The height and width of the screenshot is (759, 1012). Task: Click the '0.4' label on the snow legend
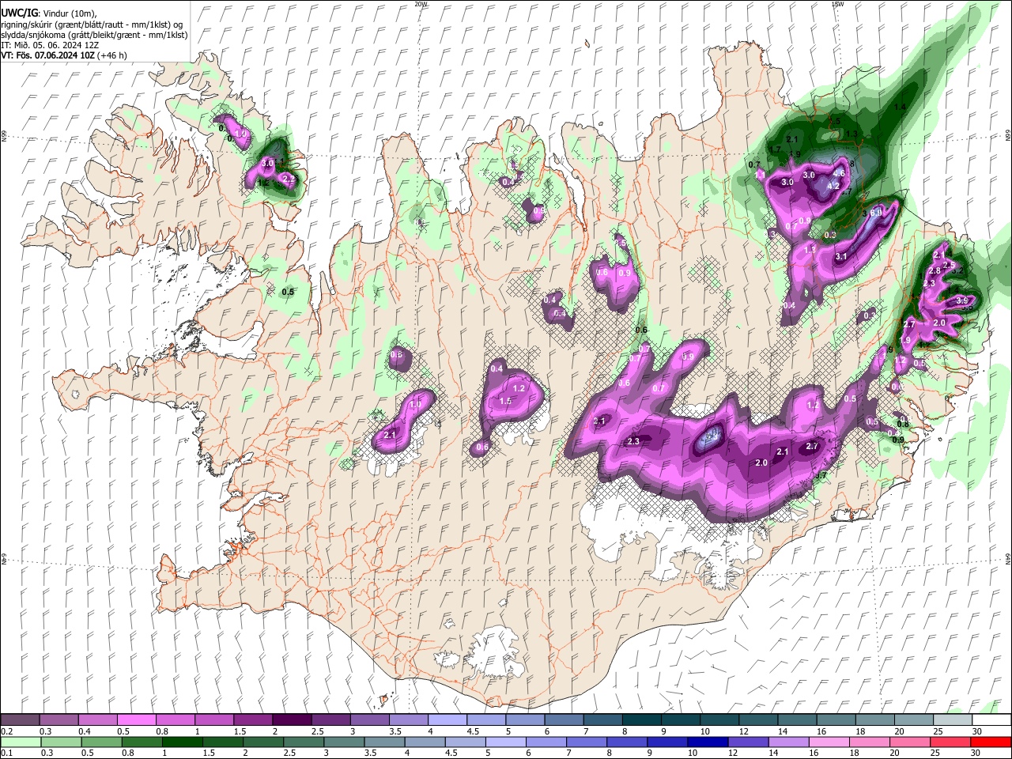click(85, 732)
